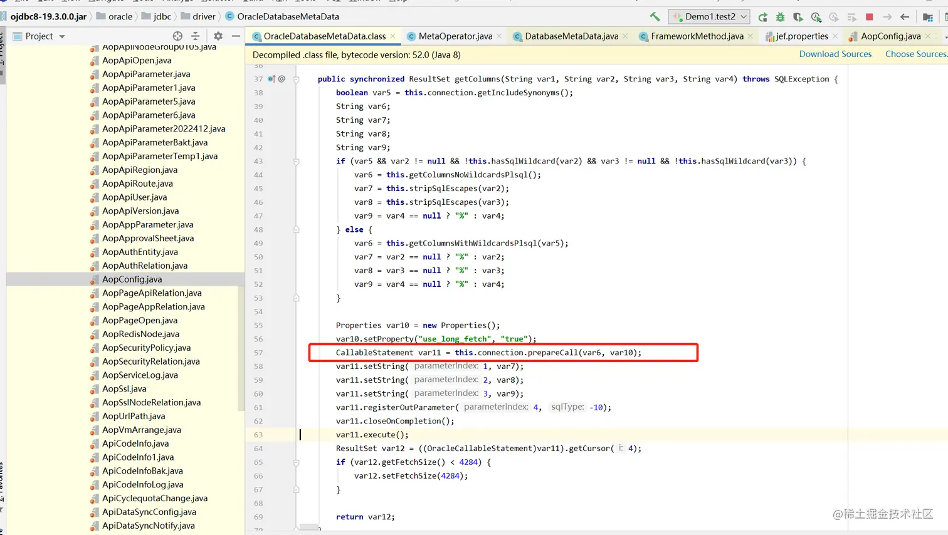This screenshot has height=535, width=948.
Task: Close the DatabaseMetaData.java tab
Action: (625, 36)
